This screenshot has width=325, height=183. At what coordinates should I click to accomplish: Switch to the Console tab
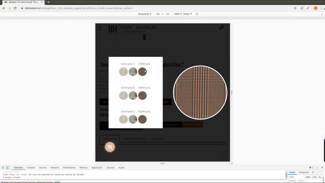pyautogui.click(x=31, y=167)
